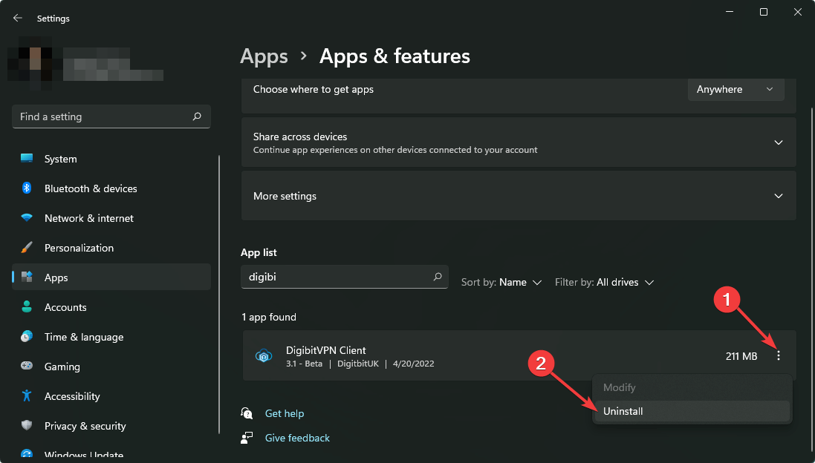
Task: Click the System monitor icon in sidebar
Action: 27,159
